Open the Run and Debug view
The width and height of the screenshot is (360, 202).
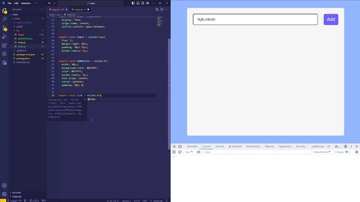[4, 36]
